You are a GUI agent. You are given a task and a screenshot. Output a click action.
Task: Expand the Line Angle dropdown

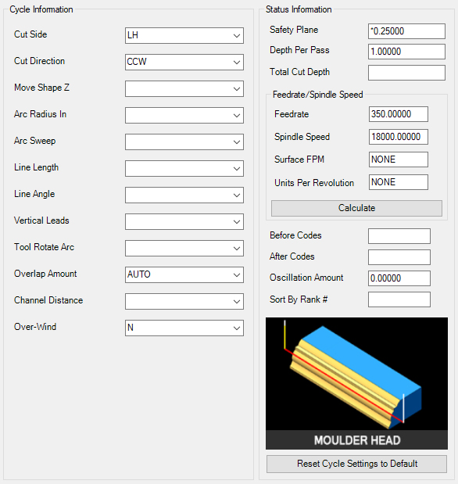[x=184, y=195]
